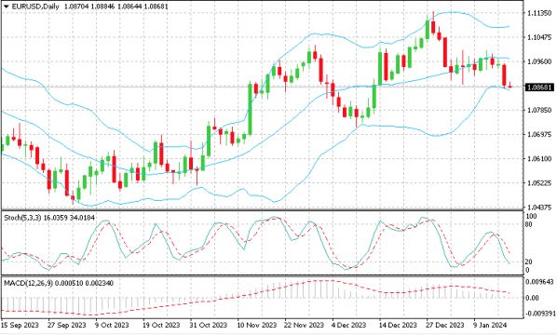Click the 1.11350 price scale label

(539, 13)
